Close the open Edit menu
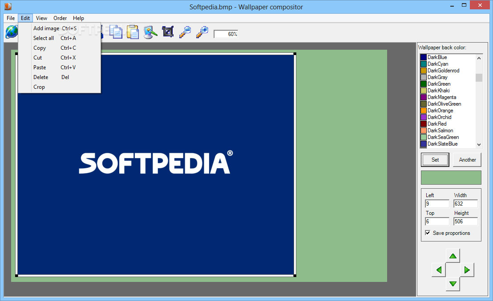493x301 pixels. [x=25, y=18]
